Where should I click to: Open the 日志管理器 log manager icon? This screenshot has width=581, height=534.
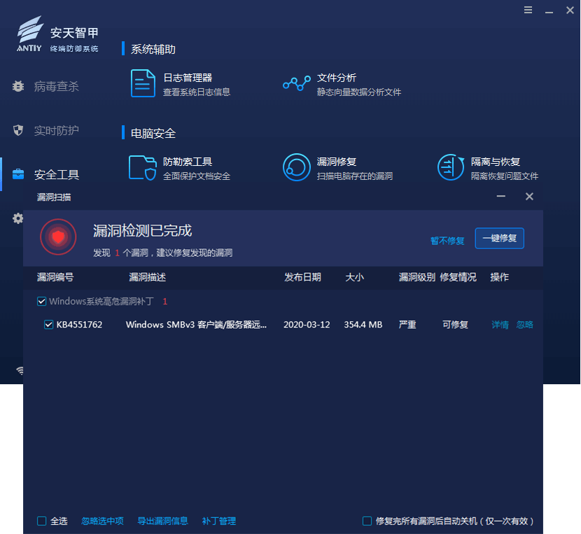143,83
